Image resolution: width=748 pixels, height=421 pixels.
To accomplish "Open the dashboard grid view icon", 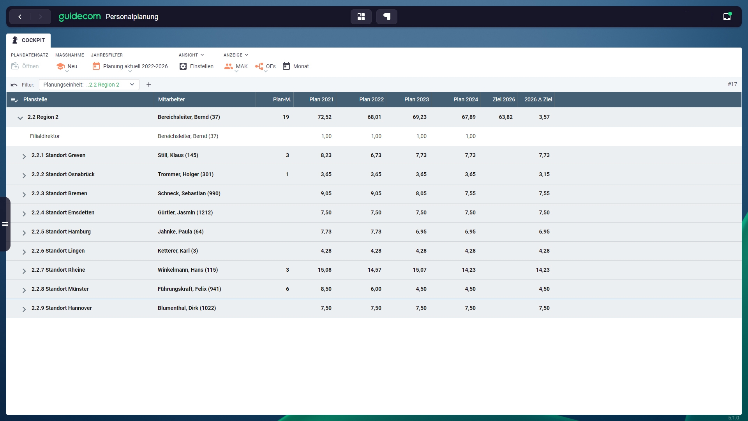I will pos(361,17).
